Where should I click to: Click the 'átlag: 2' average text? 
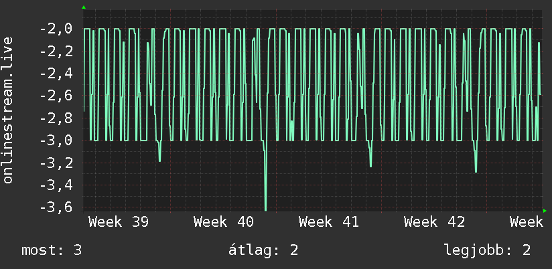pyautogui.click(x=263, y=250)
